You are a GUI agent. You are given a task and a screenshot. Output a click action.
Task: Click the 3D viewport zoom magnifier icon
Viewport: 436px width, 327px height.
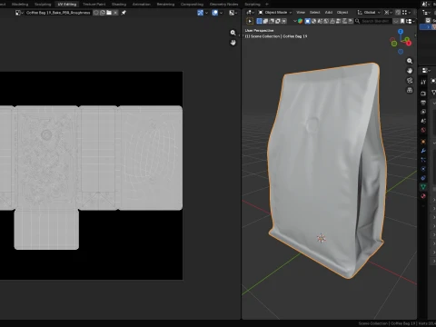410,61
